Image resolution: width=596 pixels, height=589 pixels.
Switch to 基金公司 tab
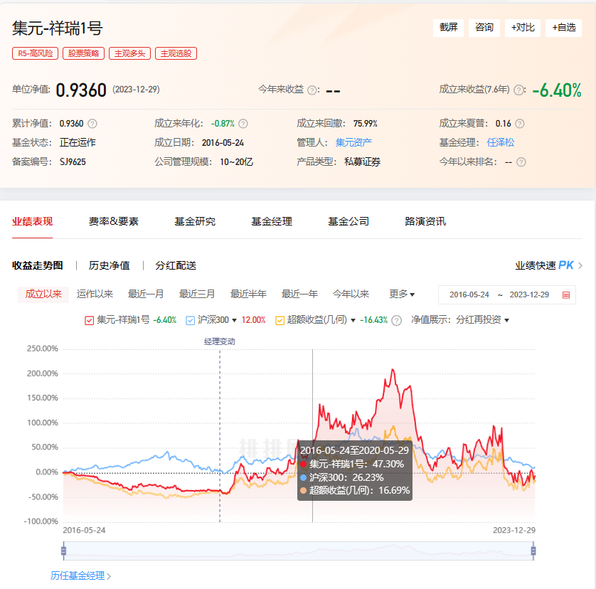pos(348,222)
